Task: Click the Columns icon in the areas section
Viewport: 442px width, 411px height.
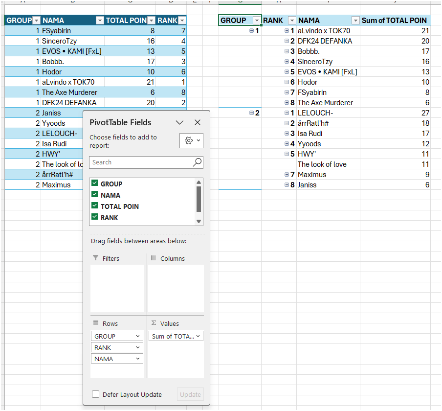Action: [154, 258]
